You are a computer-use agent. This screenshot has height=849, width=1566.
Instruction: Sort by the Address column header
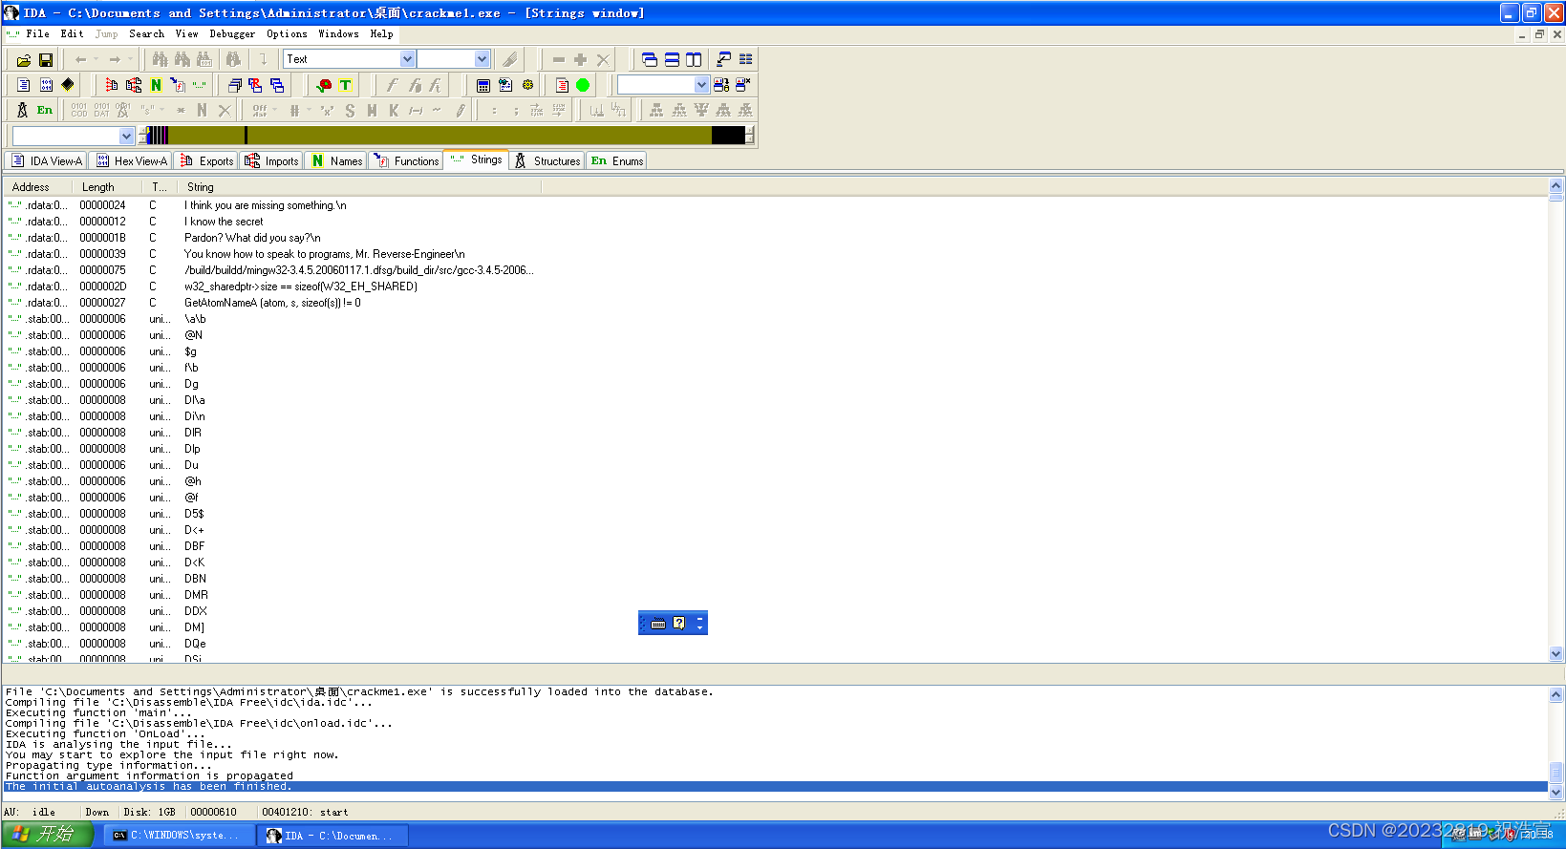coord(38,187)
